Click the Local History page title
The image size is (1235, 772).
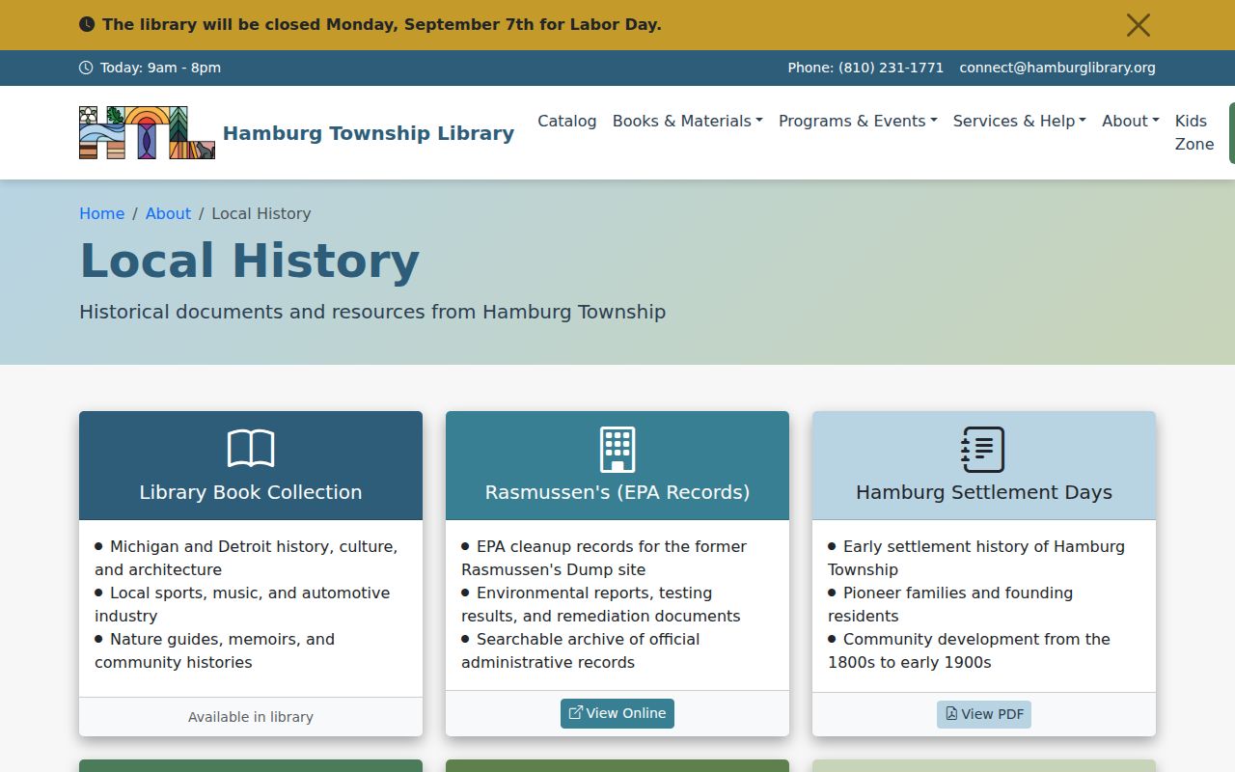coord(250,261)
